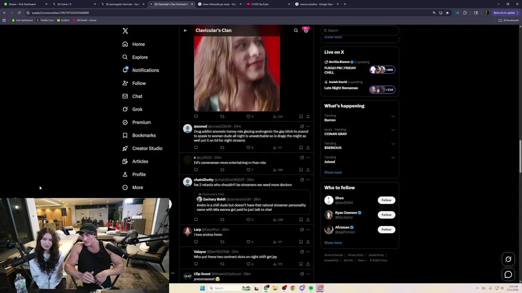Open more options on Valayur post
Viewport: 522px width, 293px height.
(308, 252)
